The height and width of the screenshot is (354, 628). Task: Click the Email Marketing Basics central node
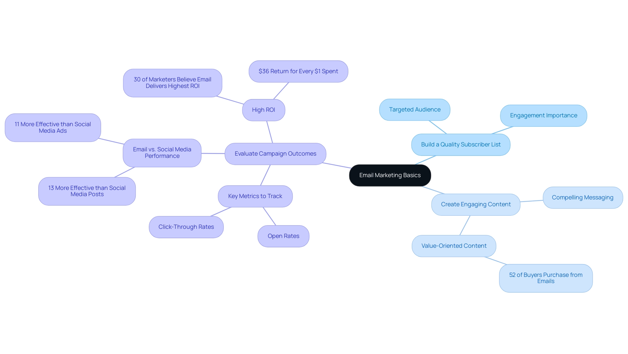[390, 175]
